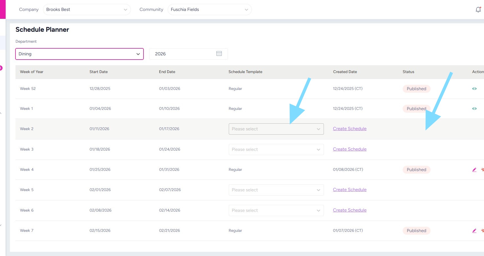Click the unpublish icon for Week 7
The image size is (484, 256).
click(x=482, y=231)
